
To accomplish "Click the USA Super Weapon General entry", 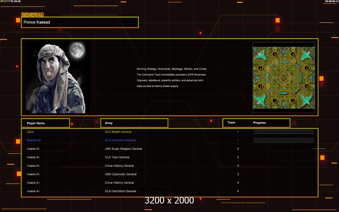I will (124, 149).
